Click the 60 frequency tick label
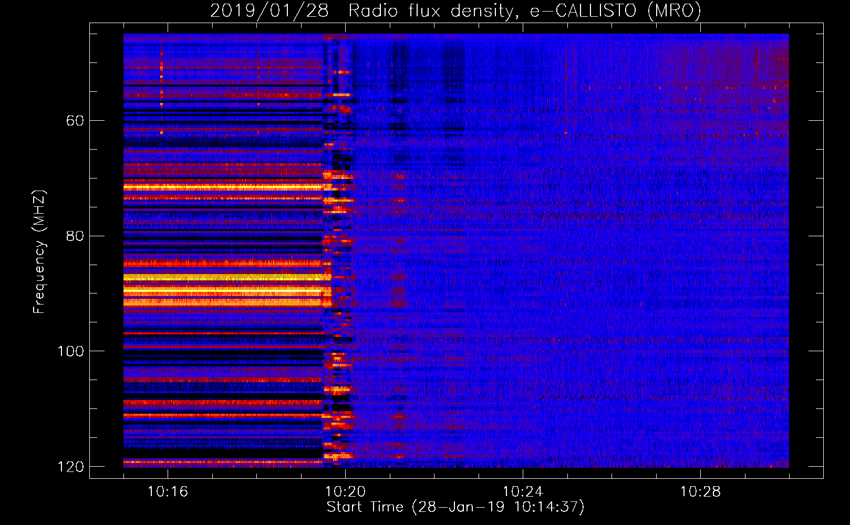Viewport: 850px width, 525px height. point(75,121)
